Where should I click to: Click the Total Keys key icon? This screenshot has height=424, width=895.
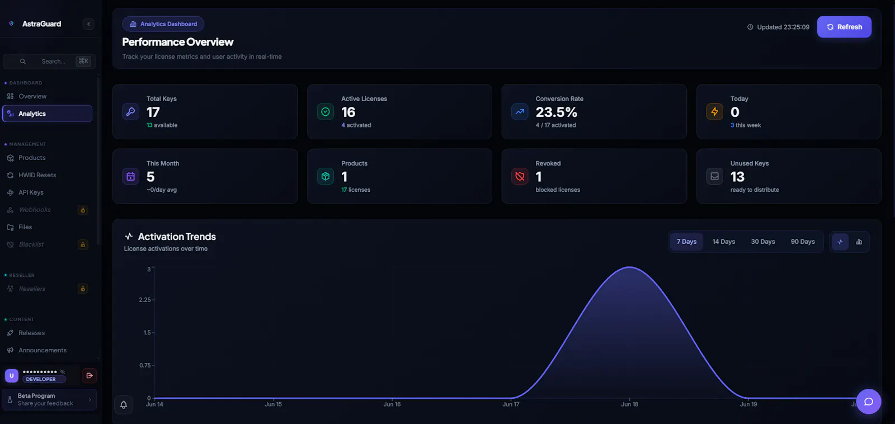(130, 112)
